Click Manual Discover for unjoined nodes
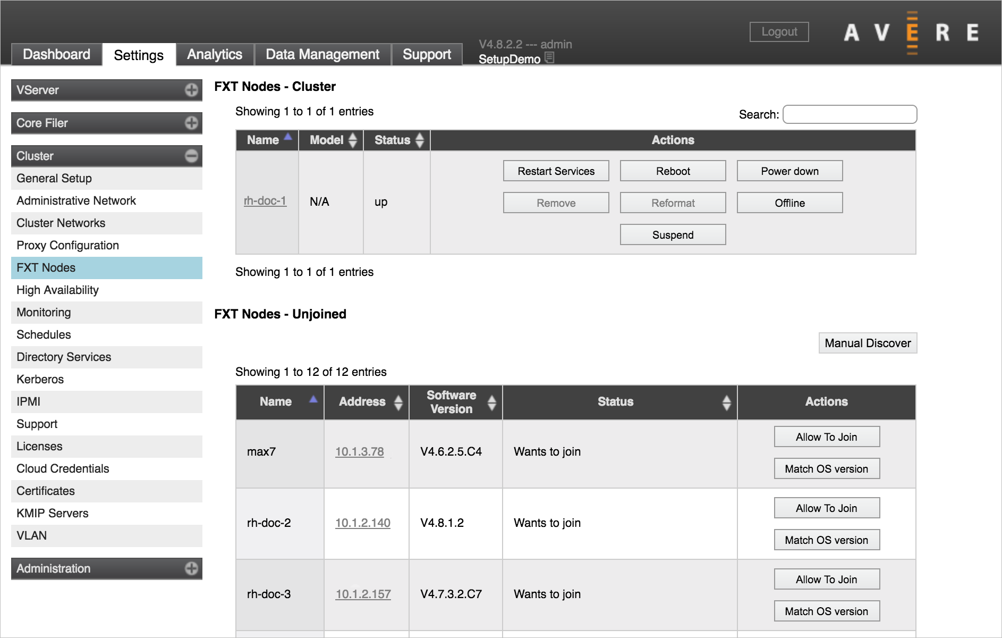Image resolution: width=1002 pixels, height=638 pixels. coord(867,343)
